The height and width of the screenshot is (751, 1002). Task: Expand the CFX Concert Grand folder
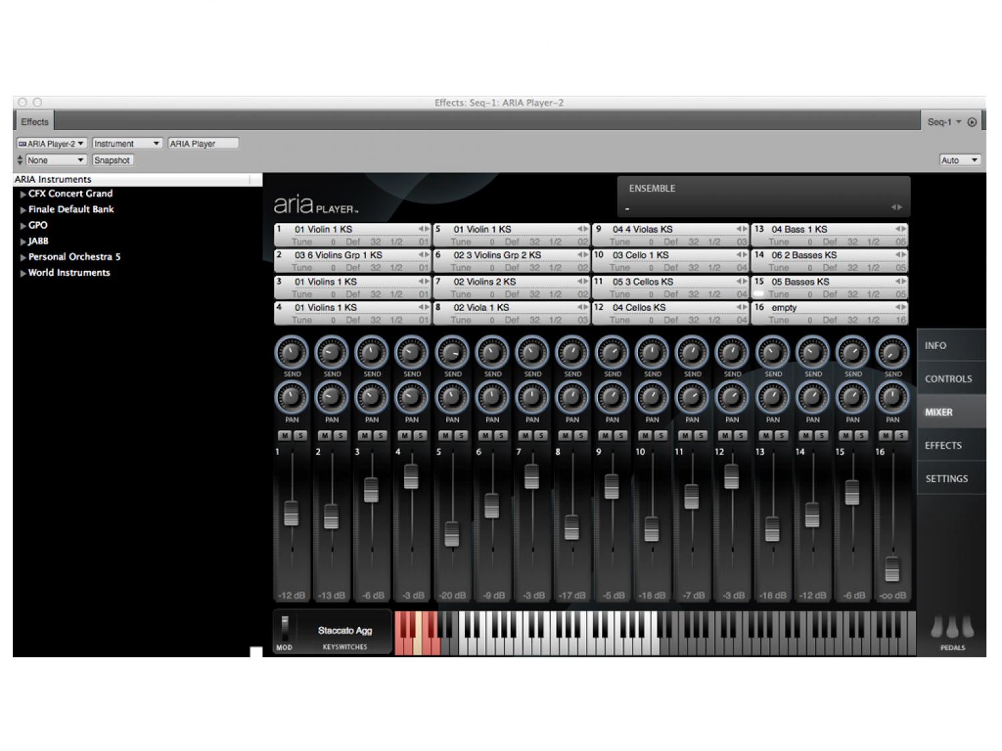point(23,194)
